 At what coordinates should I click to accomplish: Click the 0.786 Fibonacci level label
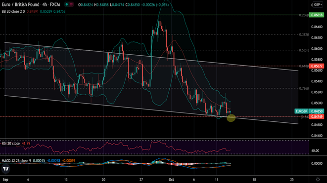click(304, 88)
